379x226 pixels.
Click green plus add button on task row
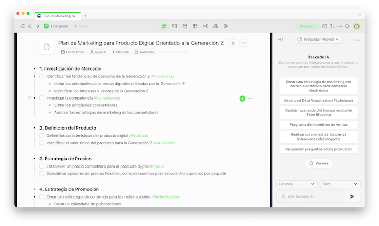click(x=242, y=99)
